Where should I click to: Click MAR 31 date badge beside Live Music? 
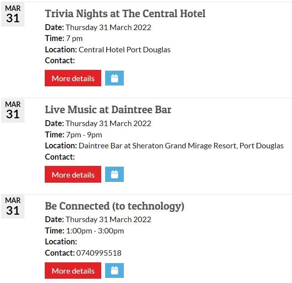click(x=13, y=111)
